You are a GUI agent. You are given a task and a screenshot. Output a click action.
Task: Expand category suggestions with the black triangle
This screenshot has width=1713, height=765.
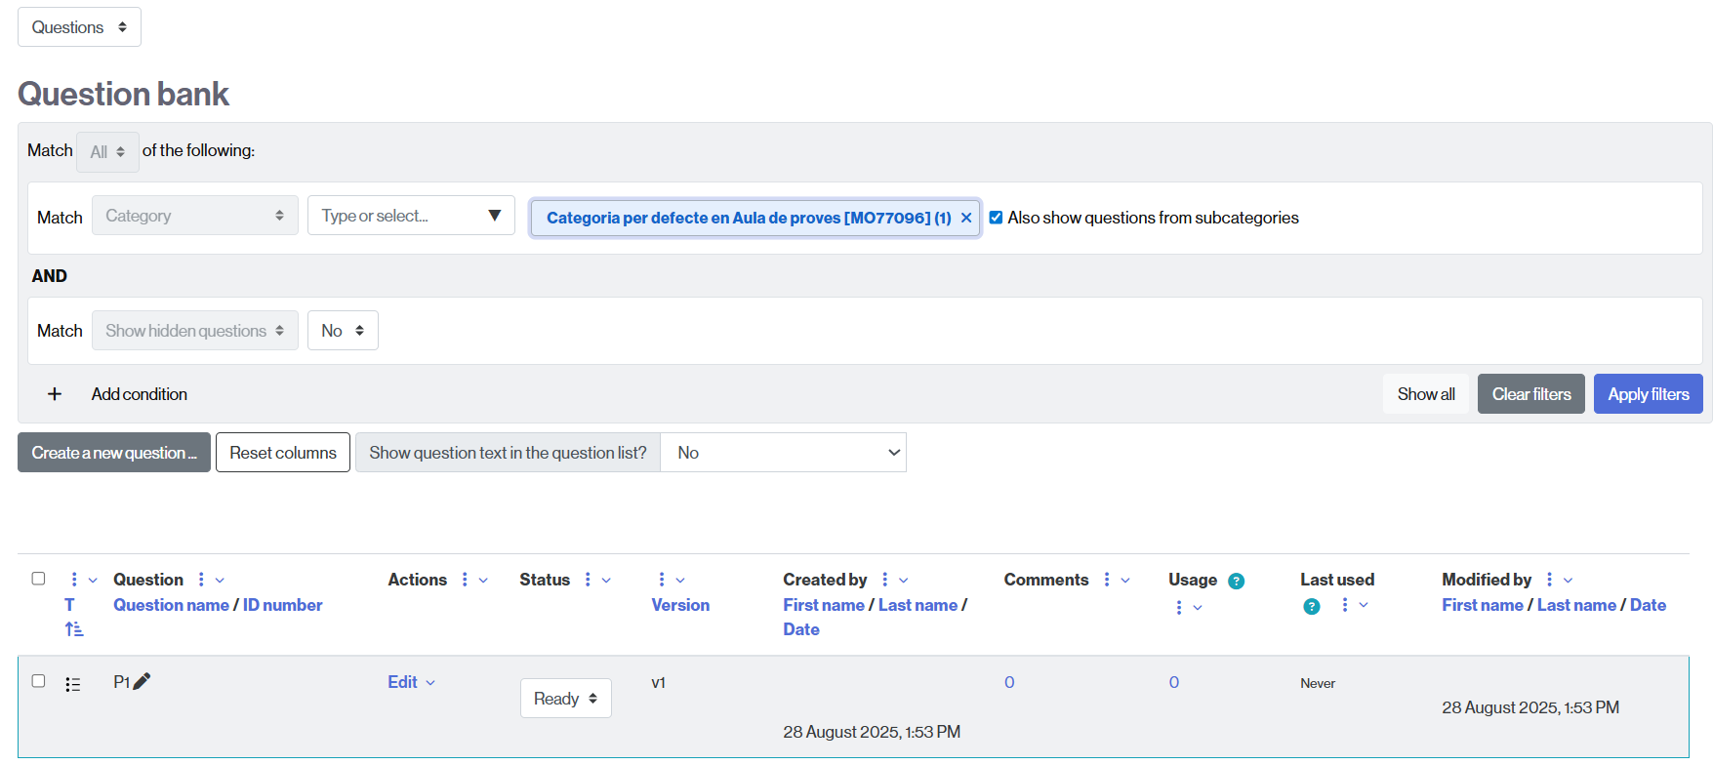point(495,216)
